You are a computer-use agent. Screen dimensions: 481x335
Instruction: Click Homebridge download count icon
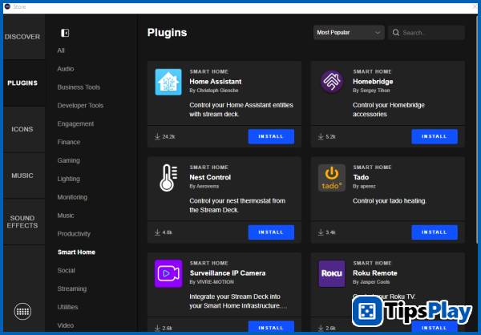point(321,136)
